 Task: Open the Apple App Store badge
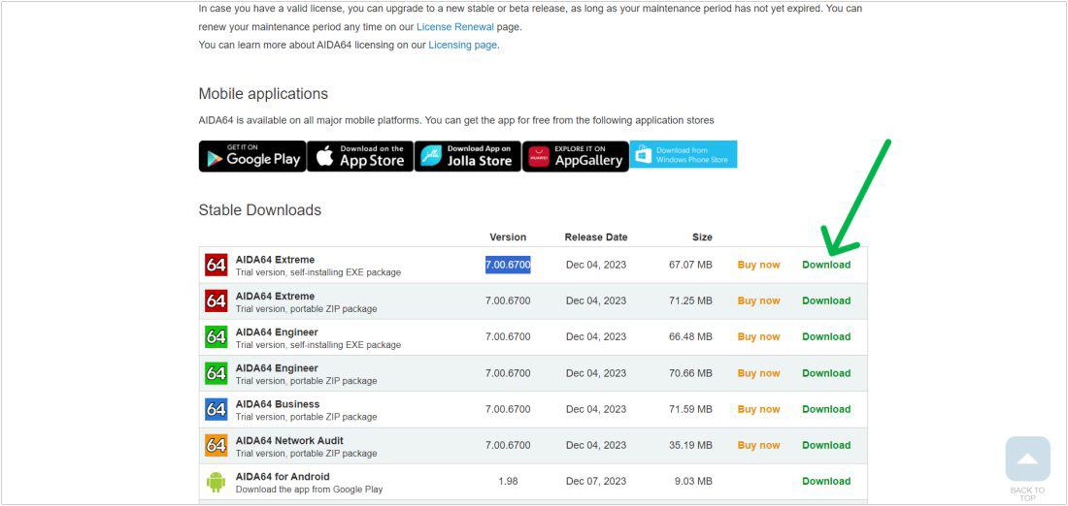pyautogui.click(x=360, y=156)
